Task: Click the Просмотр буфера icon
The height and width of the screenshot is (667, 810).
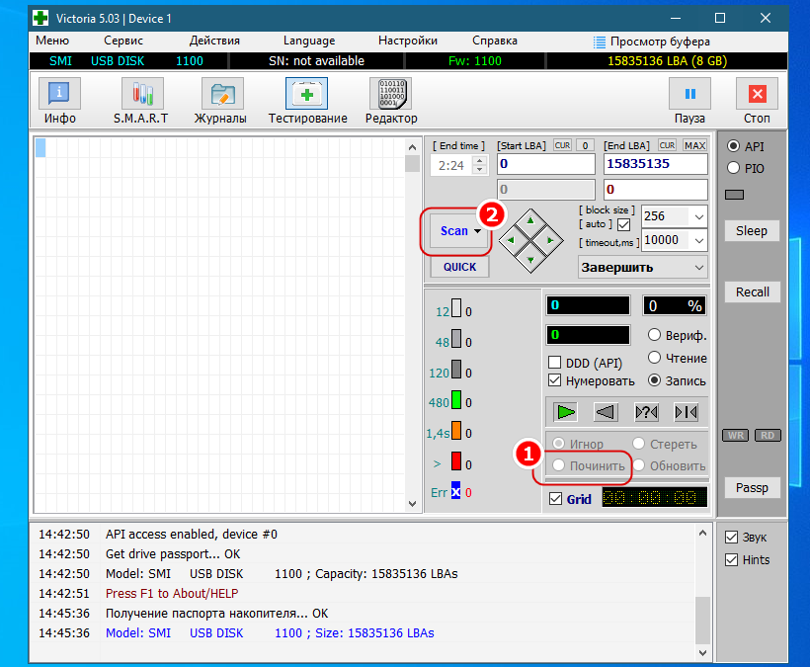Action: (601, 42)
